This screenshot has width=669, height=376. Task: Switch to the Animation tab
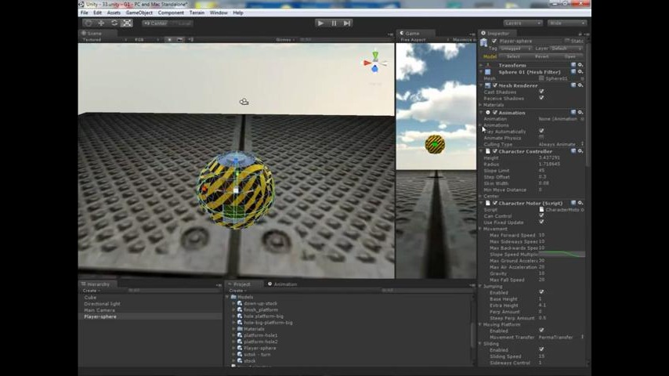284,284
